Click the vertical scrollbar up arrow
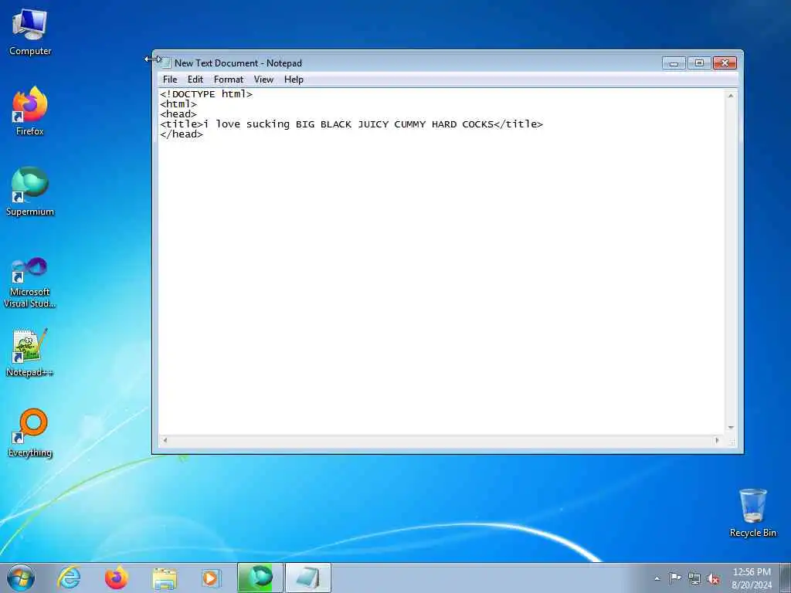791x593 pixels. (731, 95)
